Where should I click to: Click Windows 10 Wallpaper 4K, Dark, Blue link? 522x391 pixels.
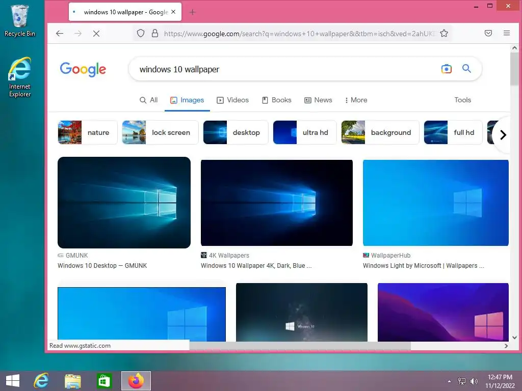[256, 266]
